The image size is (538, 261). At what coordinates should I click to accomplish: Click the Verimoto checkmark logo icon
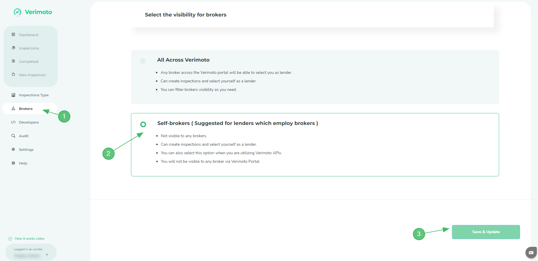coord(18,12)
